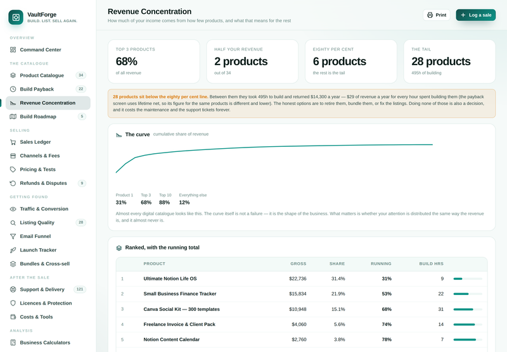Click the Eighty Per Cent 6 products card
The image size is (507, 352).
(351, 61)
